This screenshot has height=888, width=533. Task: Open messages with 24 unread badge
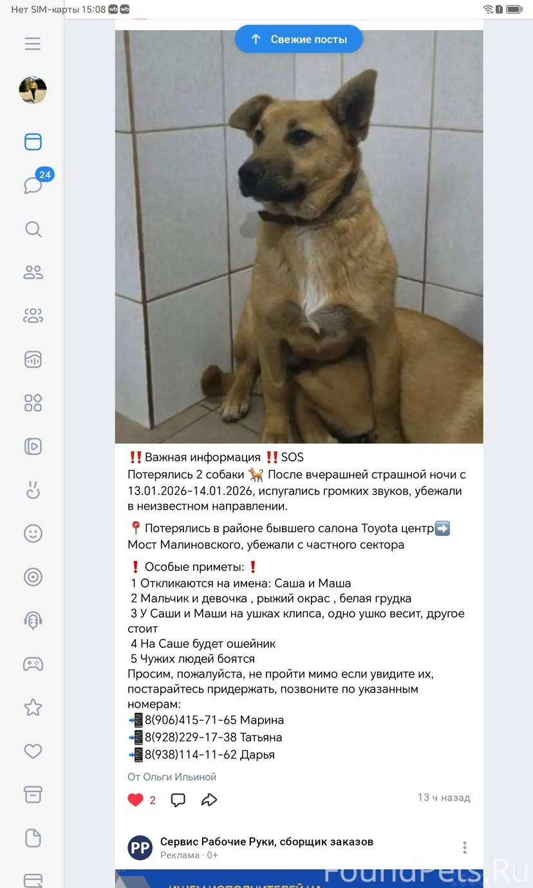point(33,185)
